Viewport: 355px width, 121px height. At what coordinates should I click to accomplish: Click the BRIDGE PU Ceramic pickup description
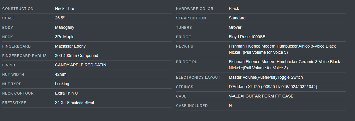285,65
